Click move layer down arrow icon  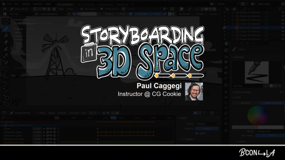[x=108, y=113]
